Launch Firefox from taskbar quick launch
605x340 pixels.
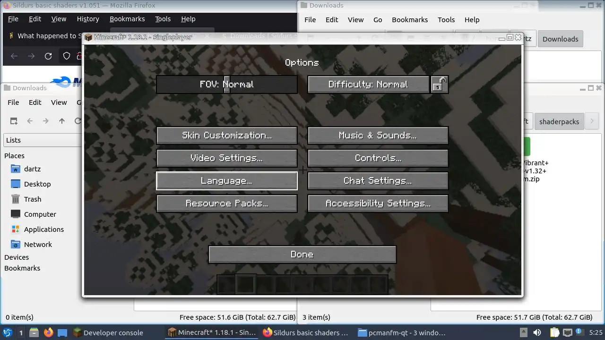coord(48,332)
